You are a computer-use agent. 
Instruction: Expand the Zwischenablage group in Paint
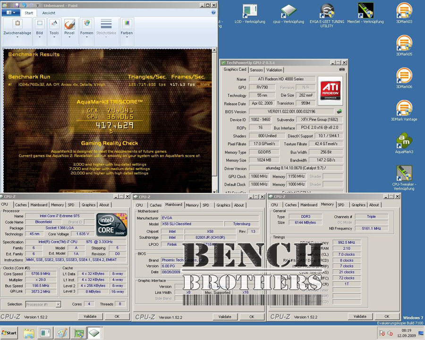[17, 32]
